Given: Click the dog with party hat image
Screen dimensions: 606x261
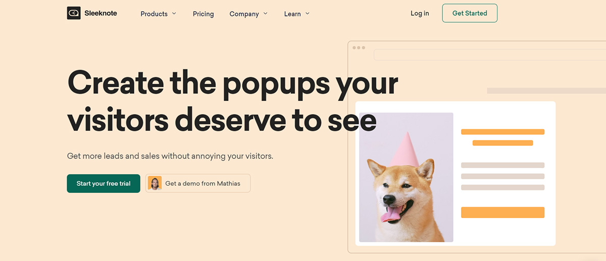Looking at the screenshot, I should [406, 177].
